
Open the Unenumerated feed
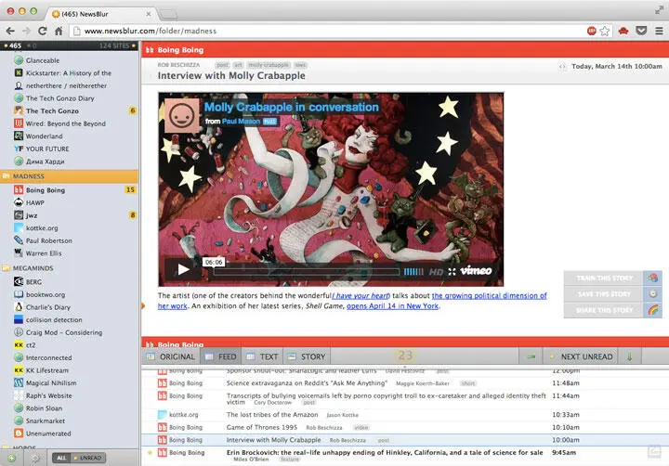tap(69, 434)
